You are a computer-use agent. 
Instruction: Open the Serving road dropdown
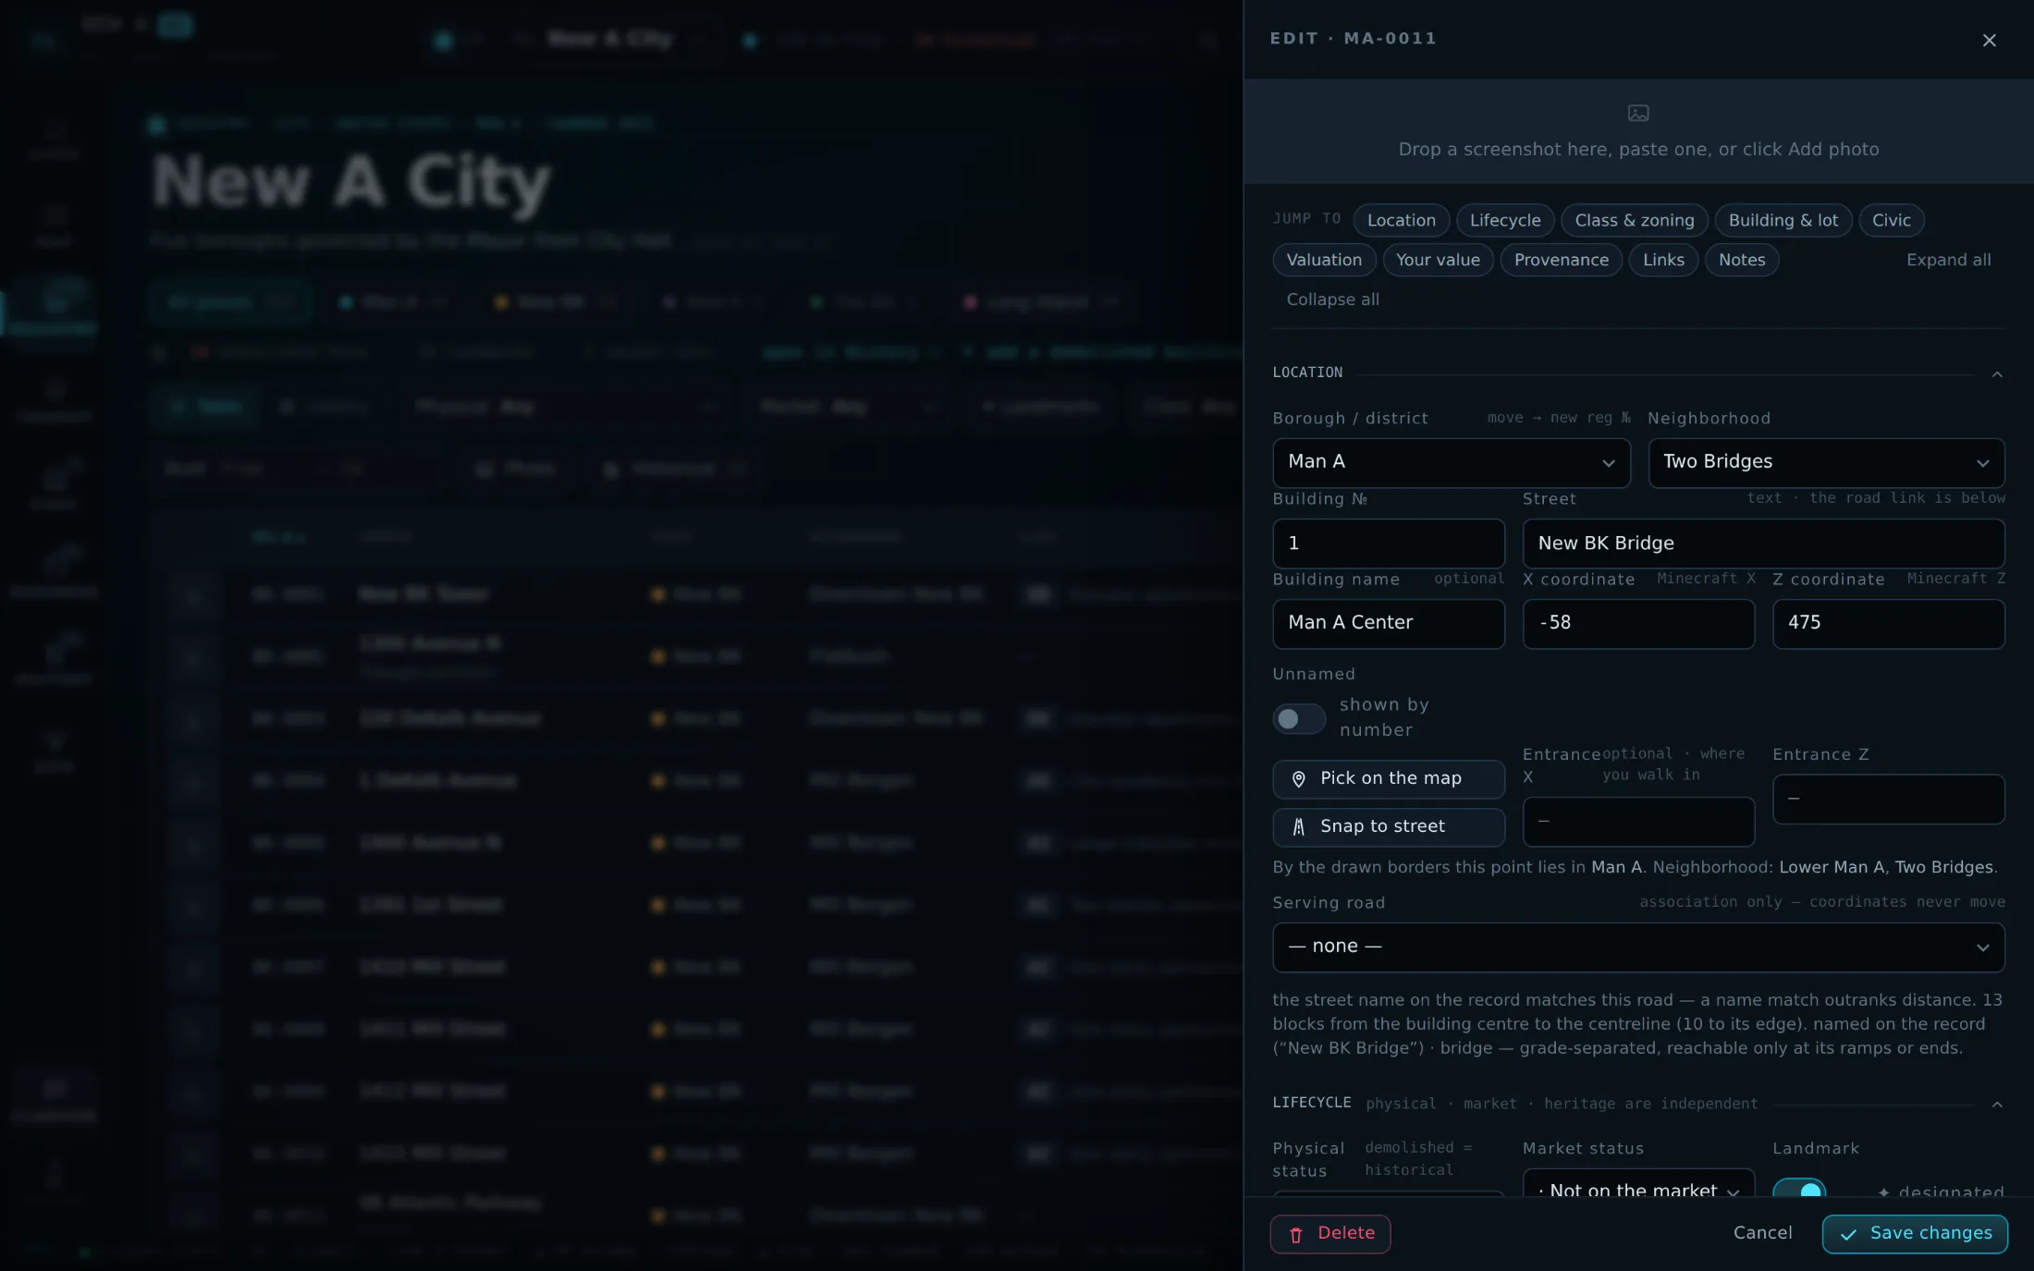pyautogui.click(x=1638, y=947)
